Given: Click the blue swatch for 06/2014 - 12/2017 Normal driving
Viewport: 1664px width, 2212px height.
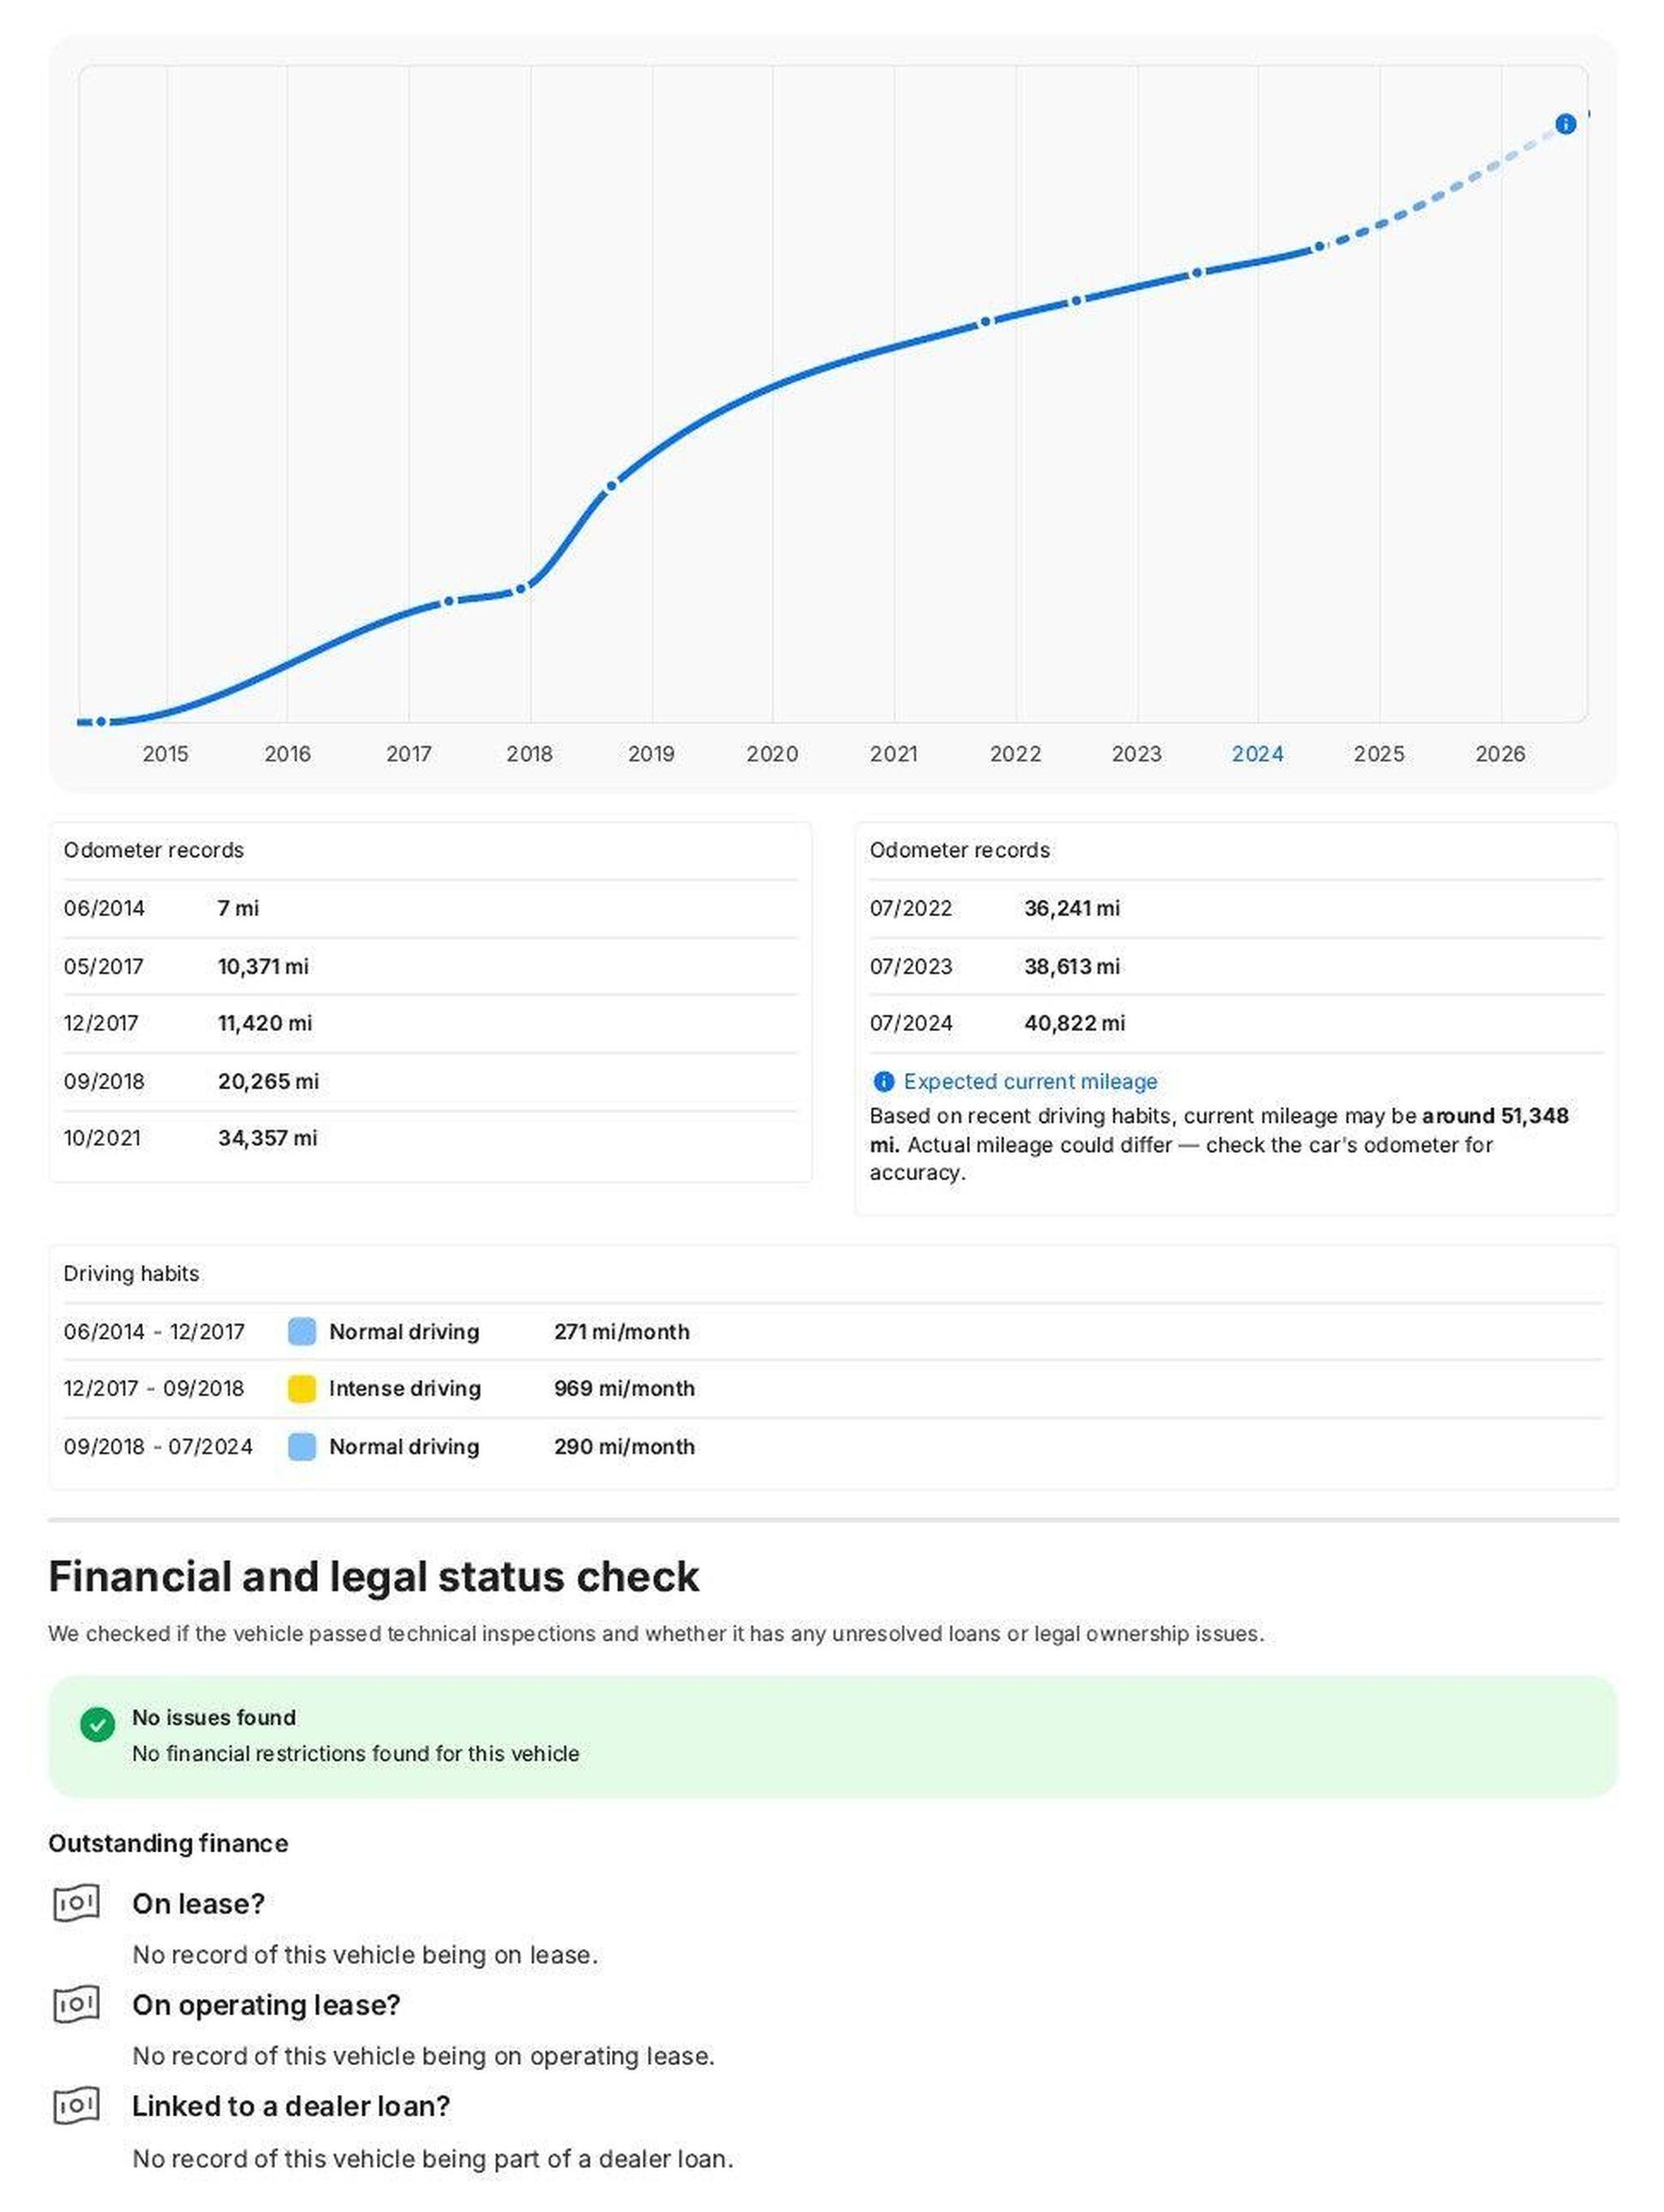Looking at the screenshot, I should click(301, 1331).
